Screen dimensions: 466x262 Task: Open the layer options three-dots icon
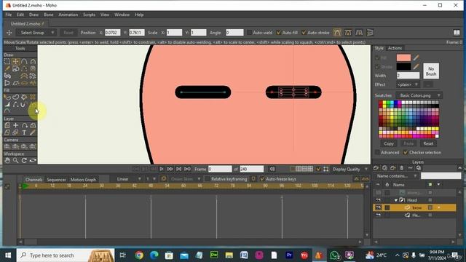click(x=411, y=168)
